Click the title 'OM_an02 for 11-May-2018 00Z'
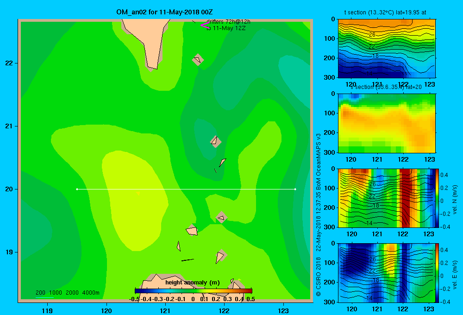This screenshot has height=315, width=463. [x=164, y=13]
